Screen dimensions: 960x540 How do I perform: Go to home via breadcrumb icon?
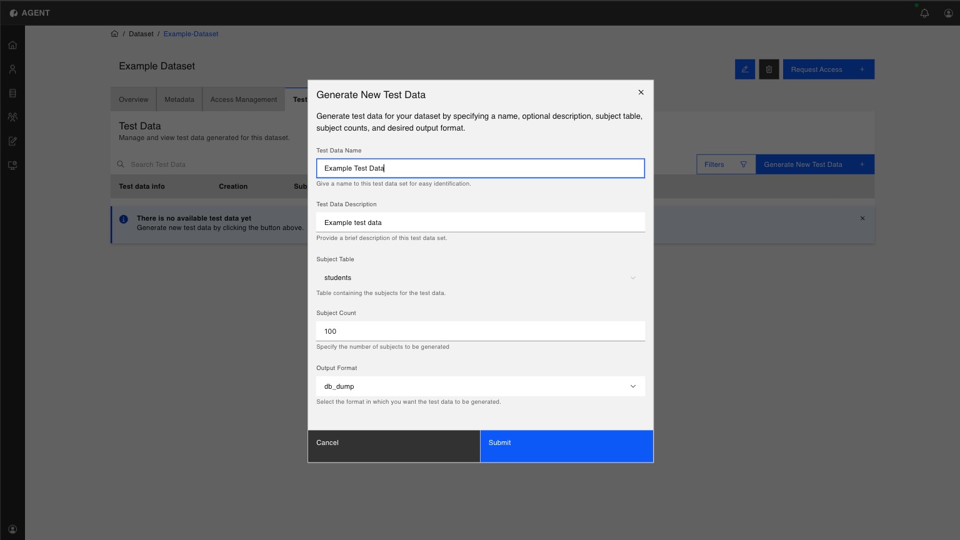tap(114, 34)
